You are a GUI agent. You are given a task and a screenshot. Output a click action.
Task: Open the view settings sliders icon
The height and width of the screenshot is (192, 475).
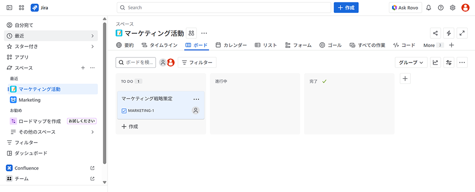(x=448, y=63)
